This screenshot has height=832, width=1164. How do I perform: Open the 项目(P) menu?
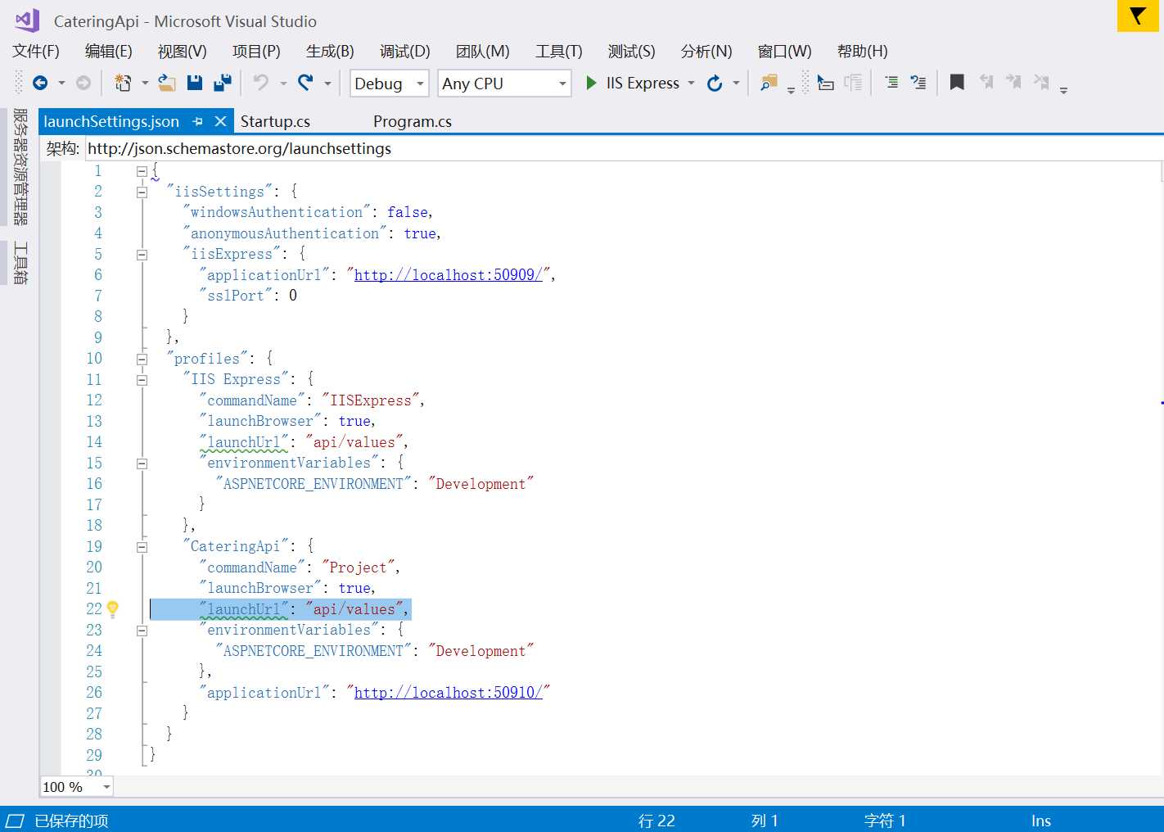(256, 52)
